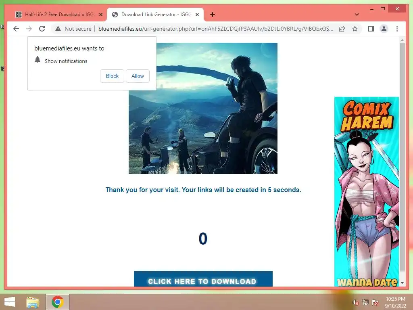
Task: Open File Explorer from the taskbar
Action: point(33,302)
